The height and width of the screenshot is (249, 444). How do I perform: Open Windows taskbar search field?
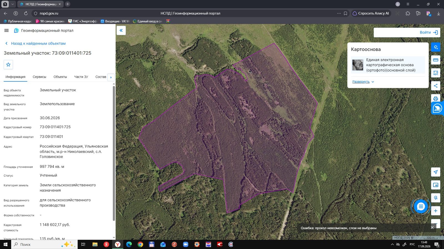tap(44, 245)
